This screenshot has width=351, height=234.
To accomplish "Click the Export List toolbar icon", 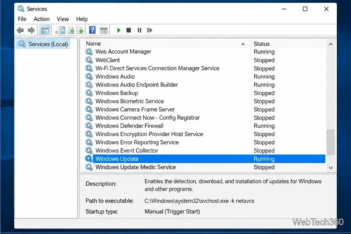I will click(80, 30).
